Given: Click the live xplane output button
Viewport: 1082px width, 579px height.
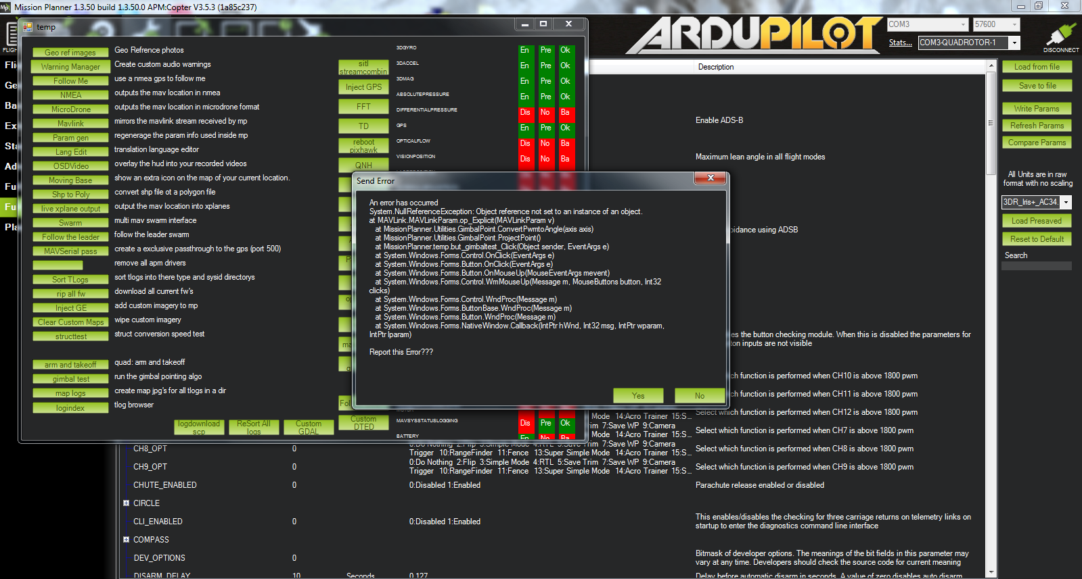Looking at the screenshot, I should pyautogui.click(x=70, y=209).
